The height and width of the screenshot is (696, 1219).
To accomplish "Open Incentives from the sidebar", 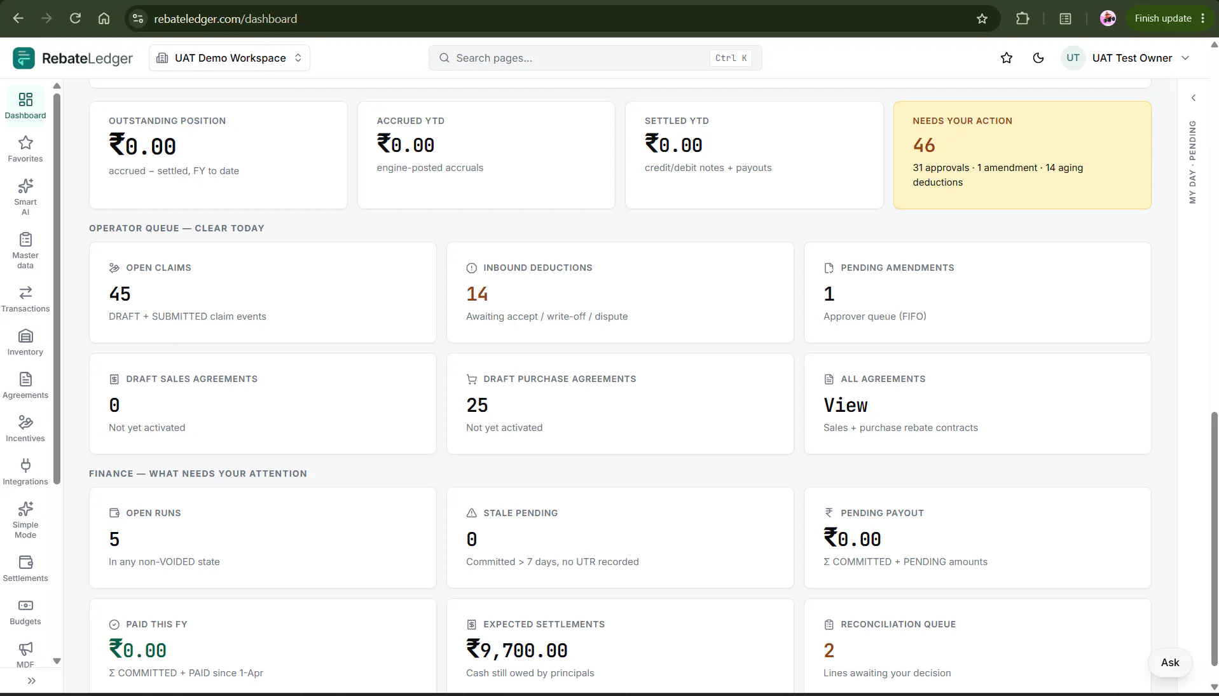I will pyautogui.click(x=25, y=428).
